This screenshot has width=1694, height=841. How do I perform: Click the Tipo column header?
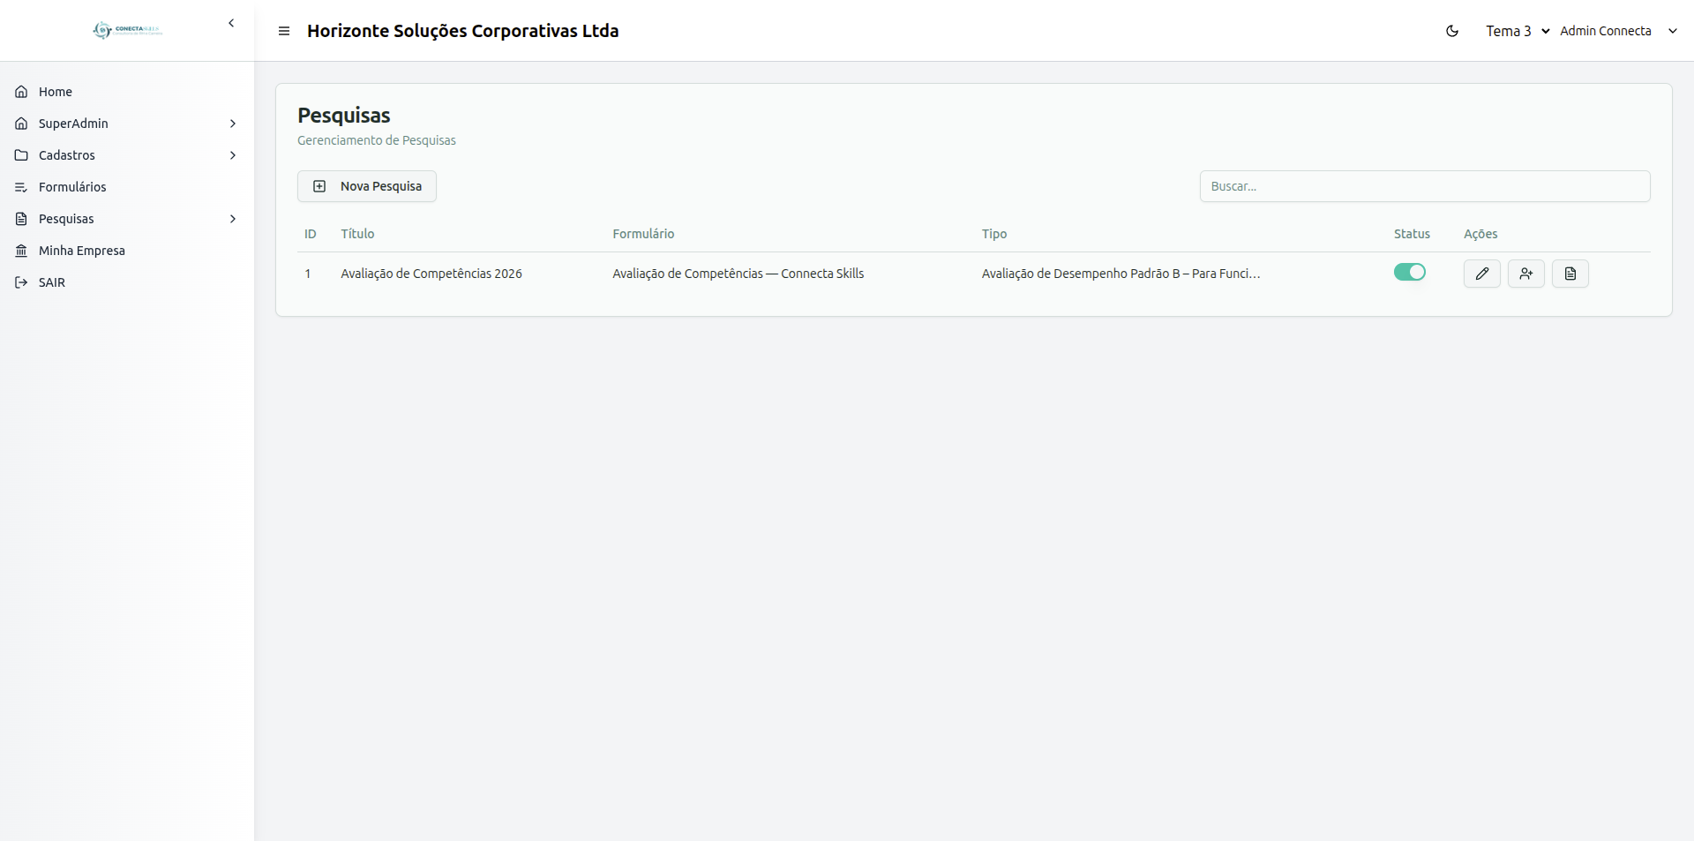[994, 234]
